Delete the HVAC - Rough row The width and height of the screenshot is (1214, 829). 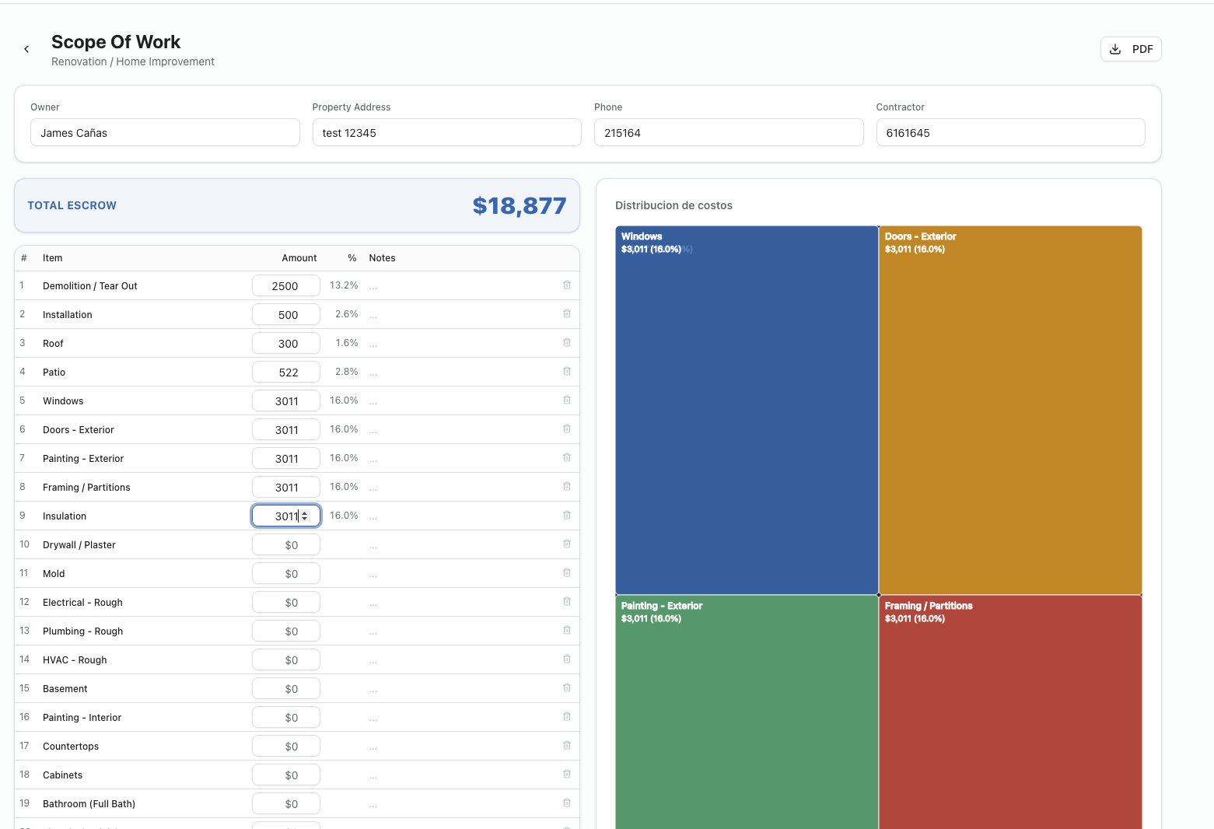point(567,659)
